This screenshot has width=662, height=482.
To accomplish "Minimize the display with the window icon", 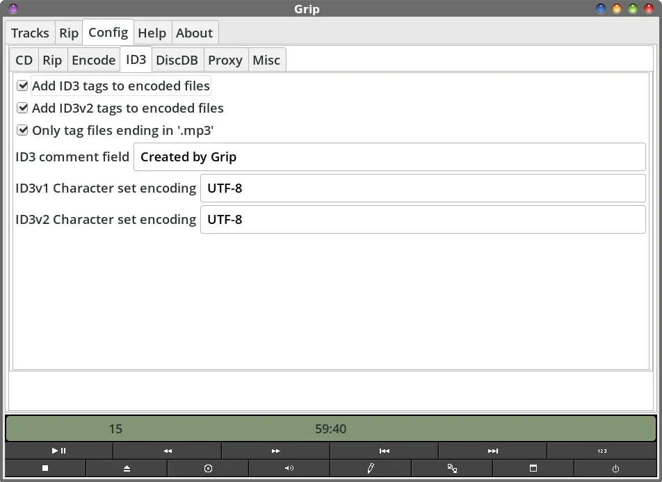I will click(533, 468).
